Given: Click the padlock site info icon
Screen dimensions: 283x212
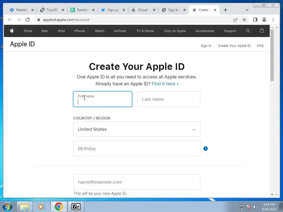Looking at the screenshot, I should pos(38,20).
